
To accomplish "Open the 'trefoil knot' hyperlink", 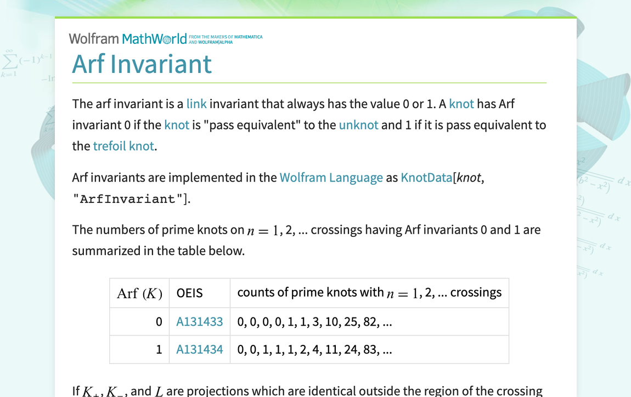I will pos(123,146).
